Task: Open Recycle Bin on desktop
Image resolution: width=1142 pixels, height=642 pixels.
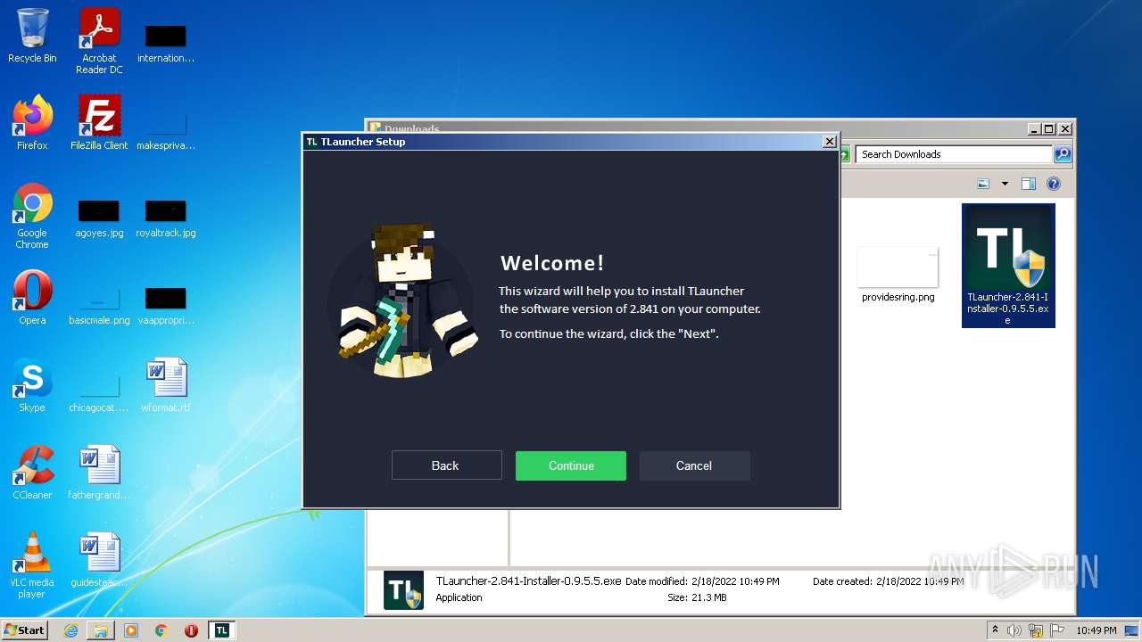Action: (32, 37)
